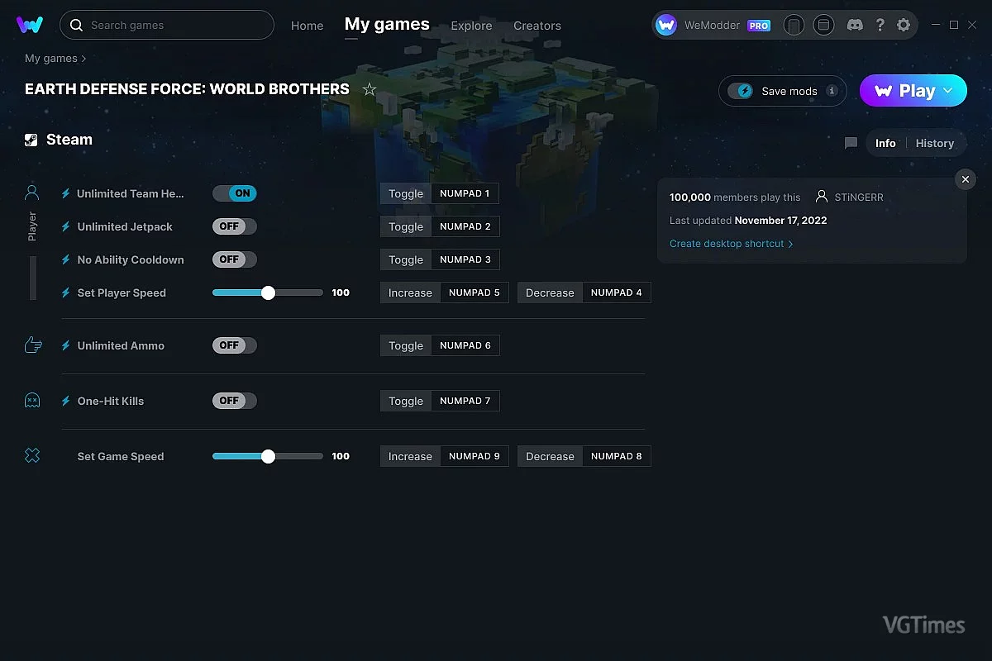Click the NUMPAD 3 hotkey box
The image size is (992, 661).
465,259
